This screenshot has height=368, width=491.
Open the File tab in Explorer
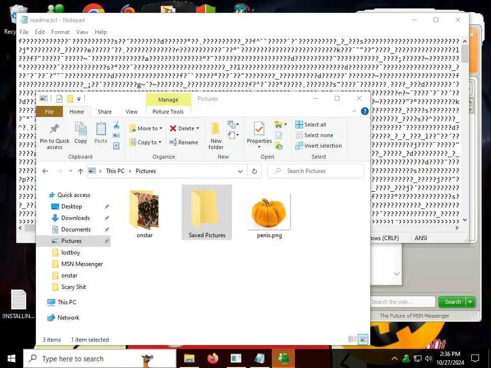click(49, 112)
